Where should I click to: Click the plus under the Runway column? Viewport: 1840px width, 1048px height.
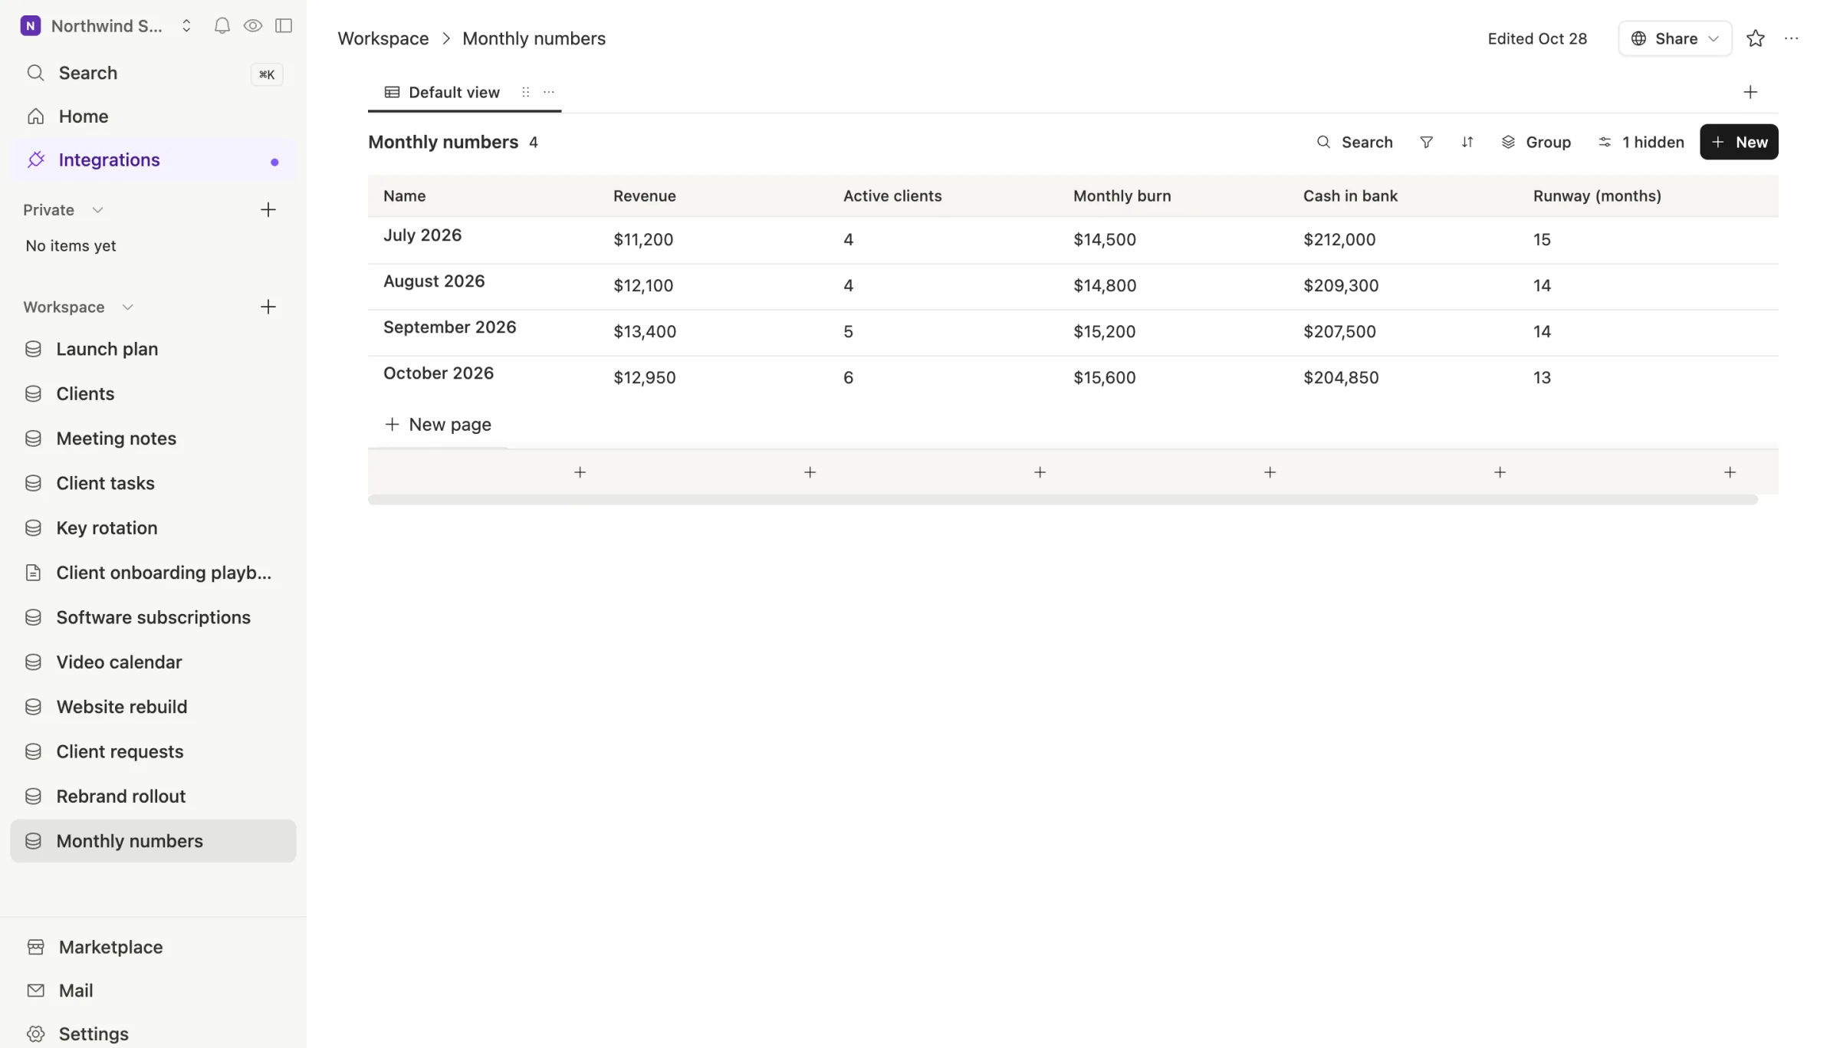(x=1730, y=473)
